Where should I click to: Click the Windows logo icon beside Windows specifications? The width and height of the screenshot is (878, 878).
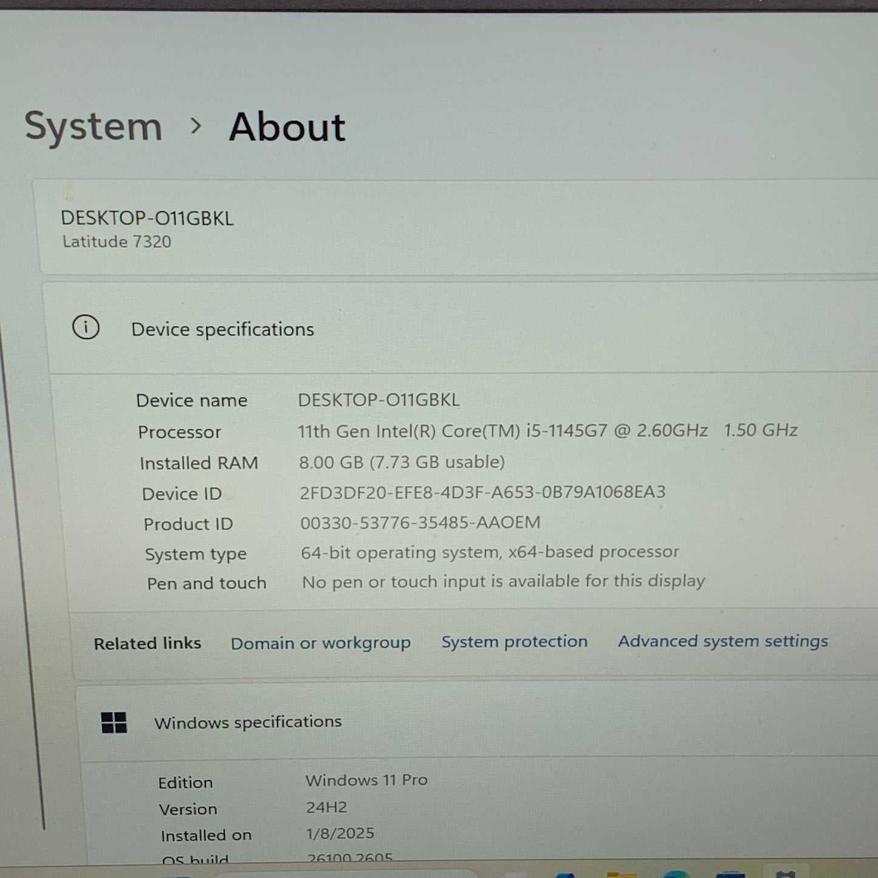pos(114,722)
